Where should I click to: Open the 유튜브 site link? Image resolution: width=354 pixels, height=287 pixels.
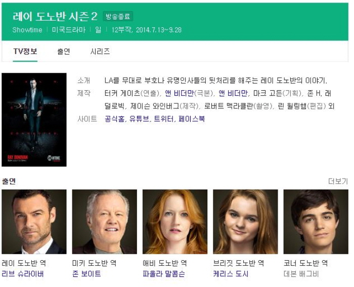pos(139,119)
